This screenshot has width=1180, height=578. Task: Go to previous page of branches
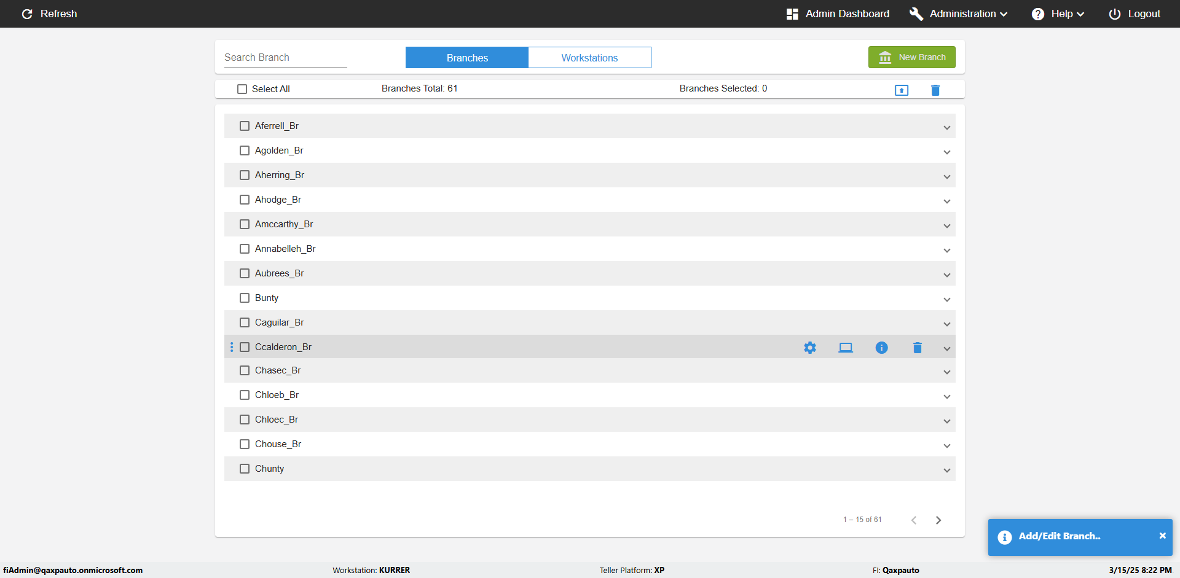click(x=914, y=520)
